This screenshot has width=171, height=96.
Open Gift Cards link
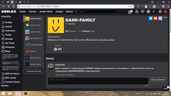point(9,78)
